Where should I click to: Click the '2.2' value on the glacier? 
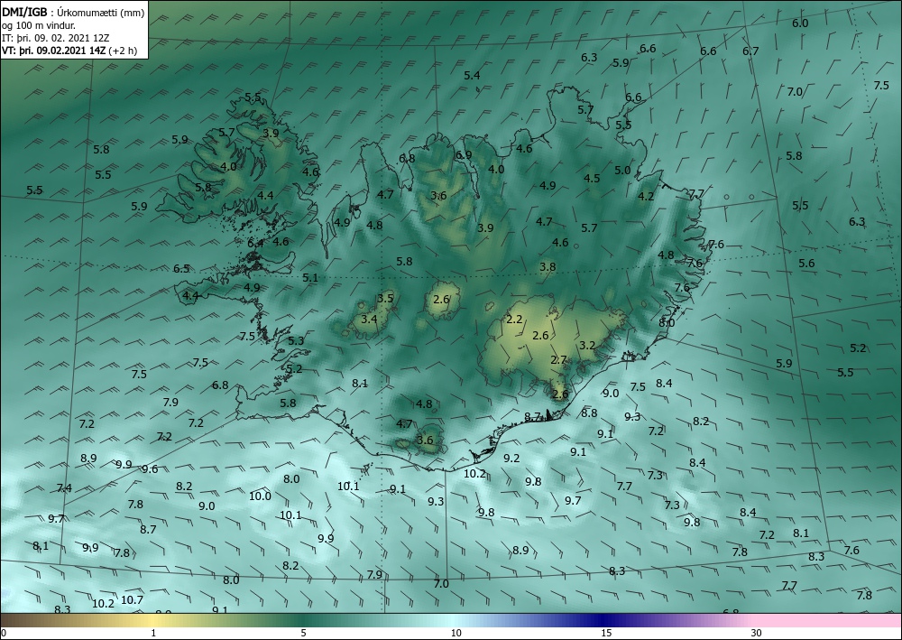(x=514, y=319)
